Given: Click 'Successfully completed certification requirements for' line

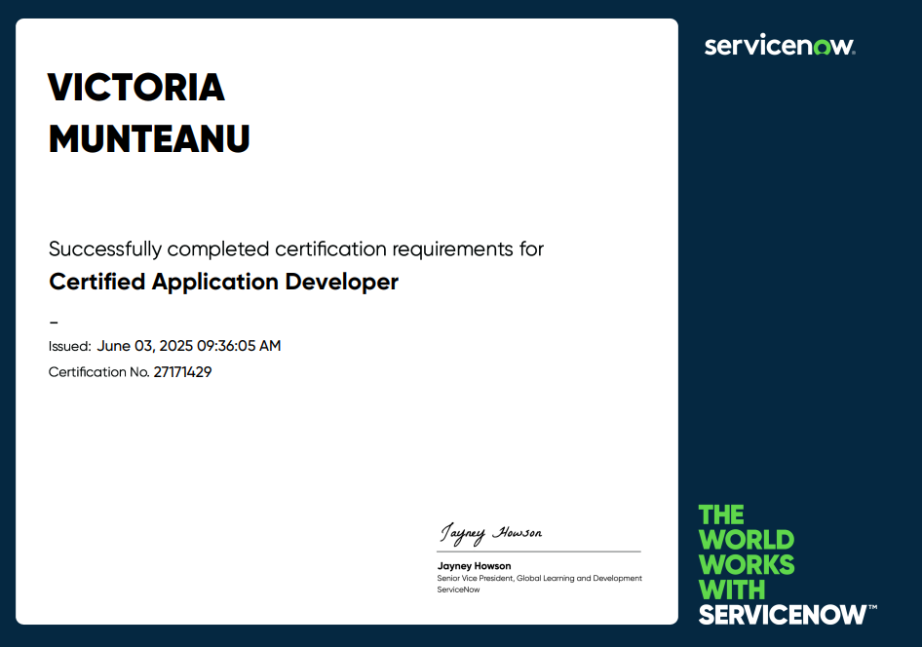Looking at the screenshot, I should click(x=295, y=249).
